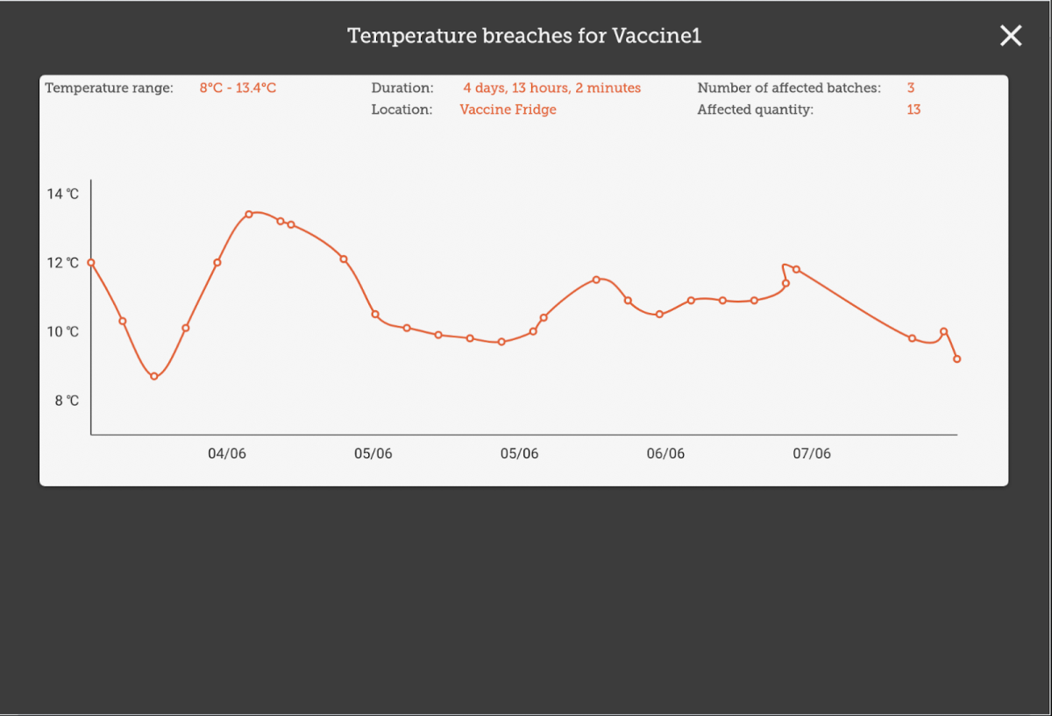This screenshot has height=716, width=1052.
Task: Select the 8 °C y-axis label
Action: click(x=67, y=401)
